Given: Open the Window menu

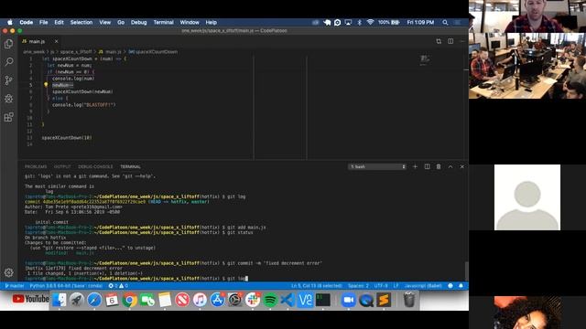Looking at the screenshot, I should 190,22.
